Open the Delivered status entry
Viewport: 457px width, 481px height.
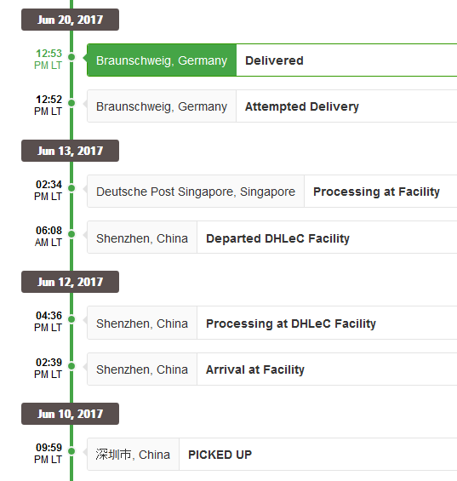[274, 60]
